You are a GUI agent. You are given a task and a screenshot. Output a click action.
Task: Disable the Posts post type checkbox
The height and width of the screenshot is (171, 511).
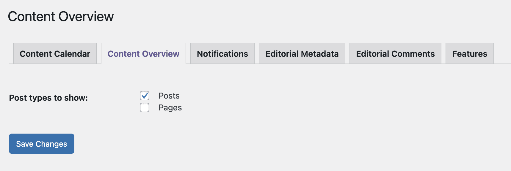pos(144,95)
